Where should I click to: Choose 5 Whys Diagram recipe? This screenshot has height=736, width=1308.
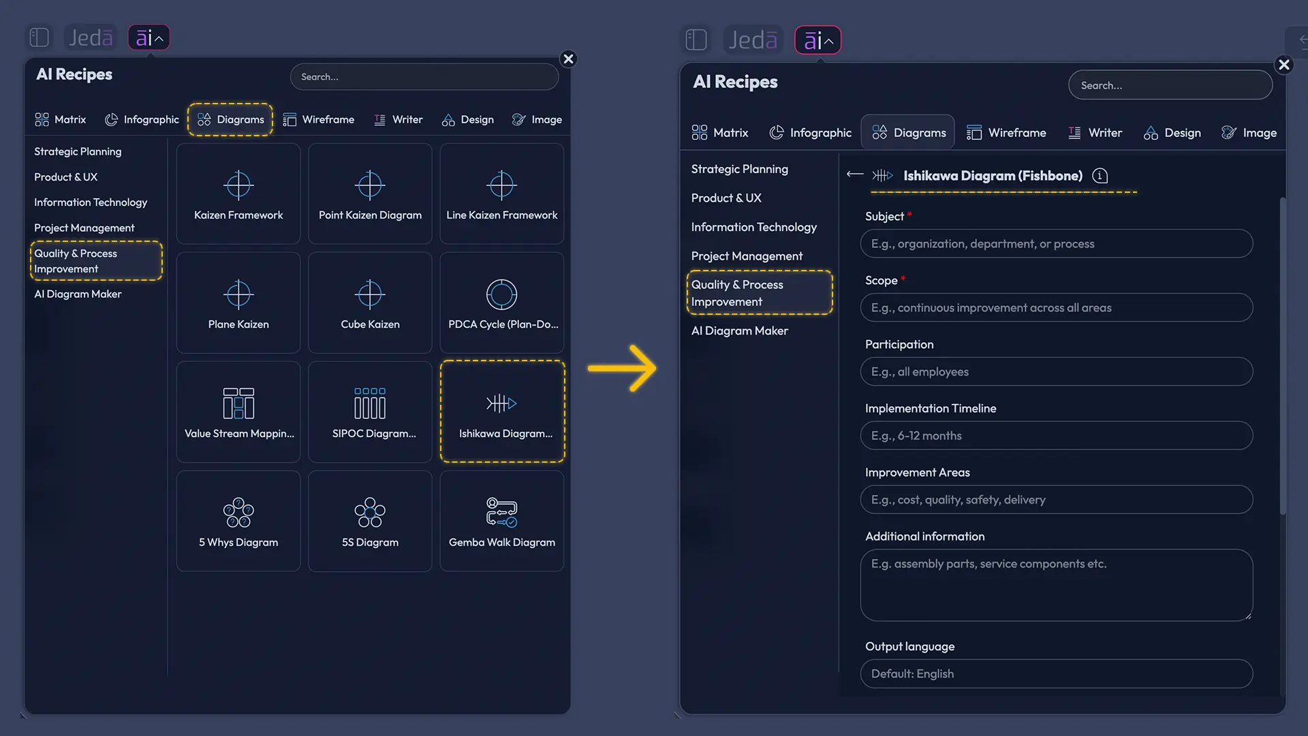click(238, 521)
